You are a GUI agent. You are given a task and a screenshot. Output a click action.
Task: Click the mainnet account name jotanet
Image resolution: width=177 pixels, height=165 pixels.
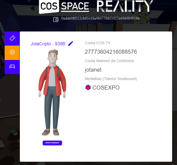click(93, 70)
